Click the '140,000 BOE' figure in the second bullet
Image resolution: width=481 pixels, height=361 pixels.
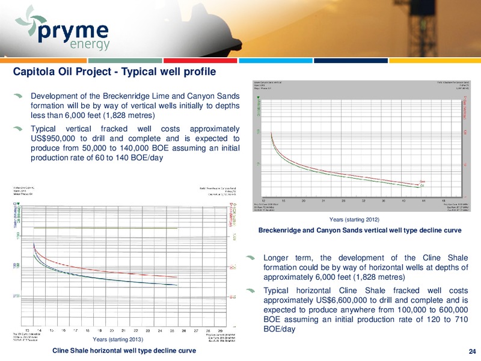[x=144, y=148]
